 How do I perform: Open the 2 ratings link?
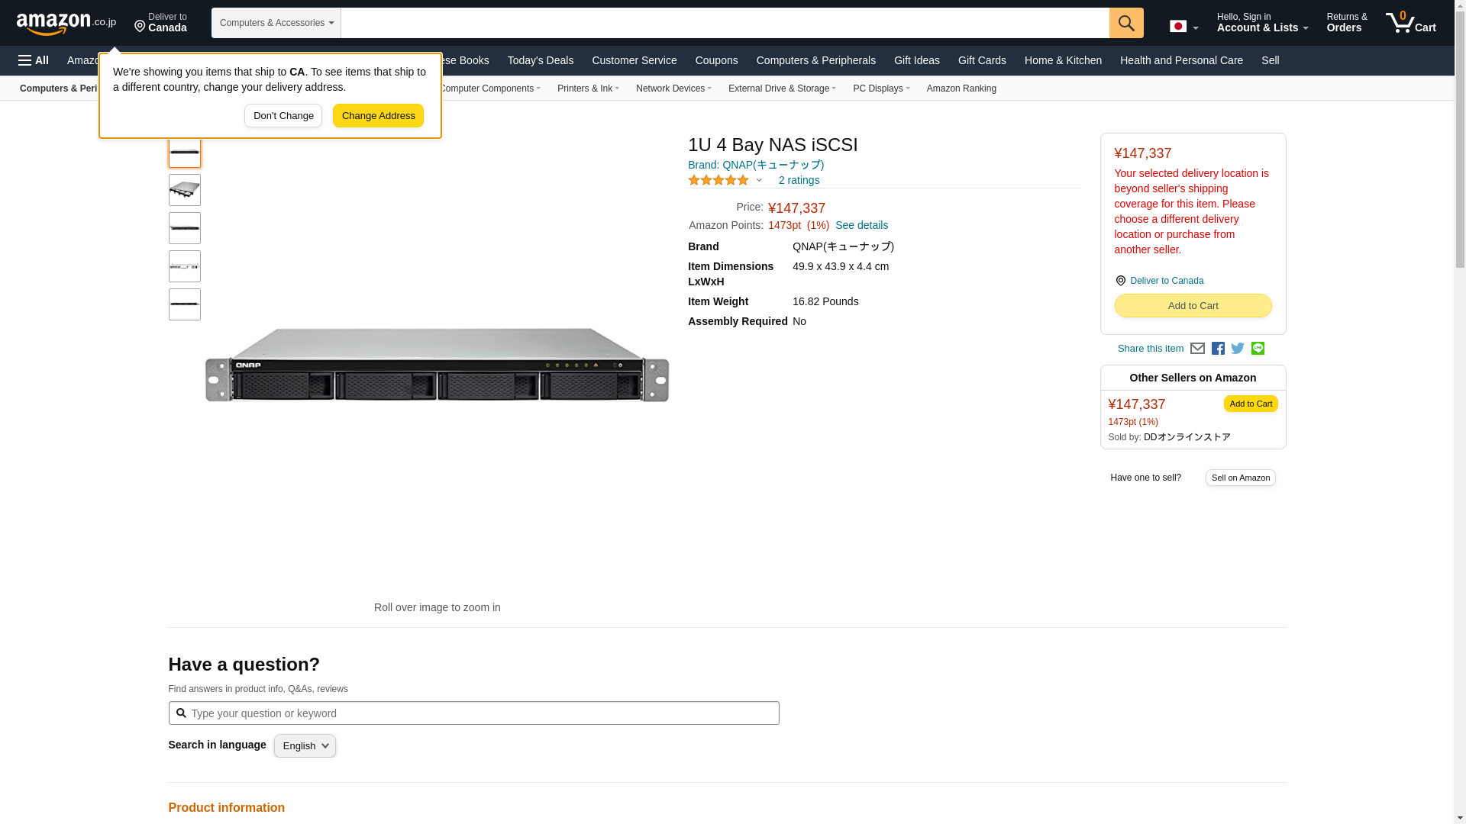tap(799, 181)
